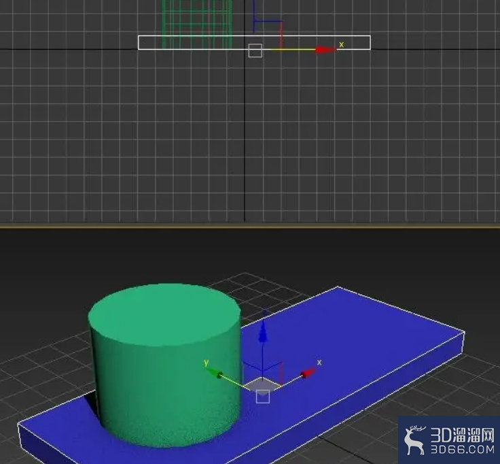
Task: Click the red X-axis arrow of the perspective gizmo
Action: pos(308,373)
